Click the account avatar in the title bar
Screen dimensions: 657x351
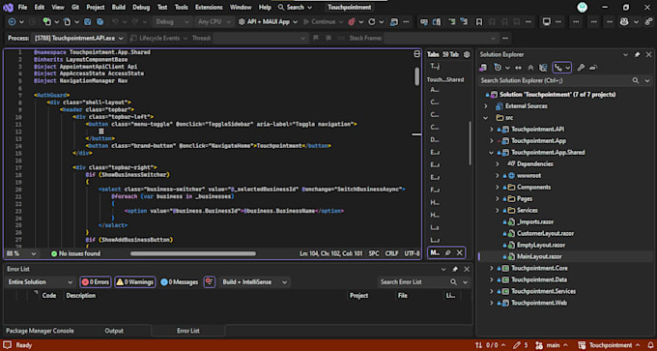click(x=582, y=7)
